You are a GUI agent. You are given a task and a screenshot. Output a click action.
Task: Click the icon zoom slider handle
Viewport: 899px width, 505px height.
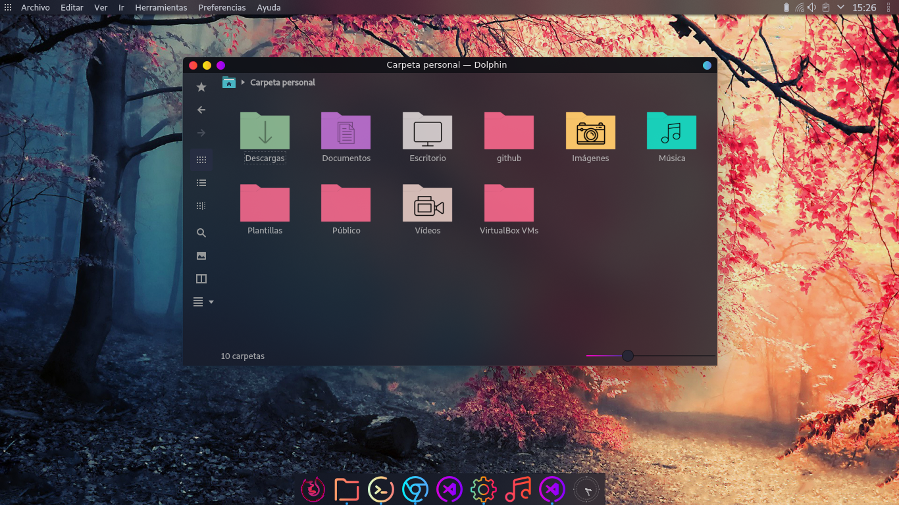pos(628,356)
